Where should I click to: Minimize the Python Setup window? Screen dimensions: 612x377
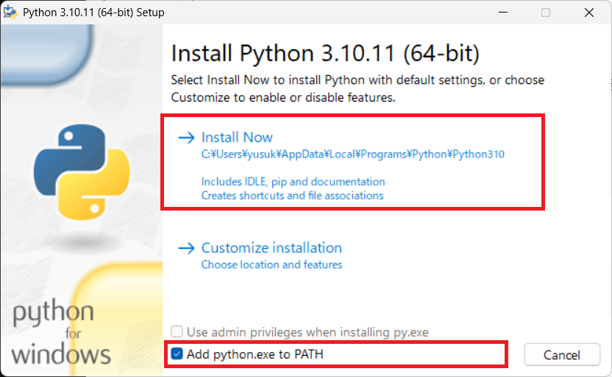502,13
